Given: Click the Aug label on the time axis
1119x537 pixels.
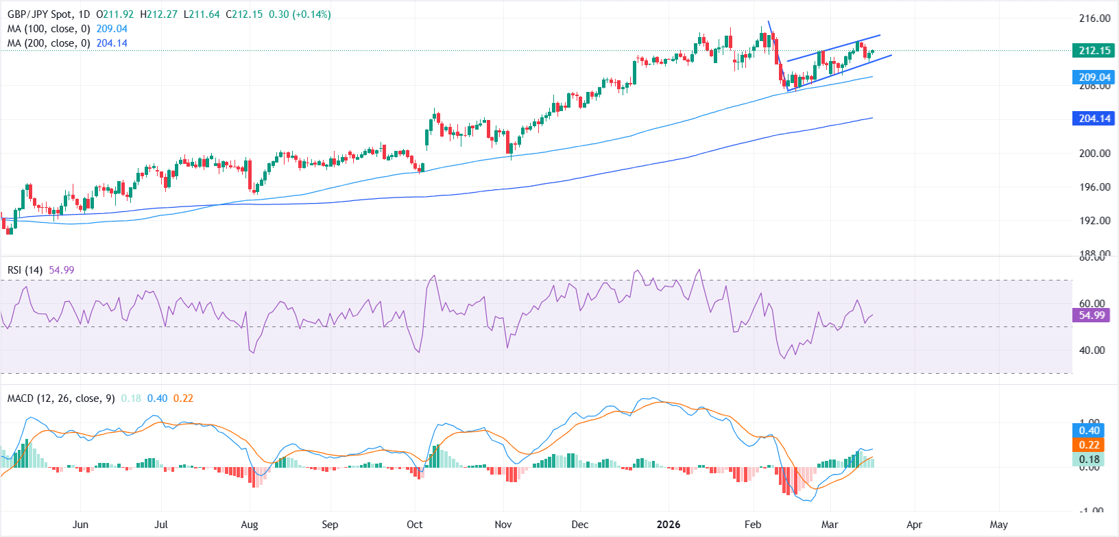Looking at the screenshot, I should point(250,525).
